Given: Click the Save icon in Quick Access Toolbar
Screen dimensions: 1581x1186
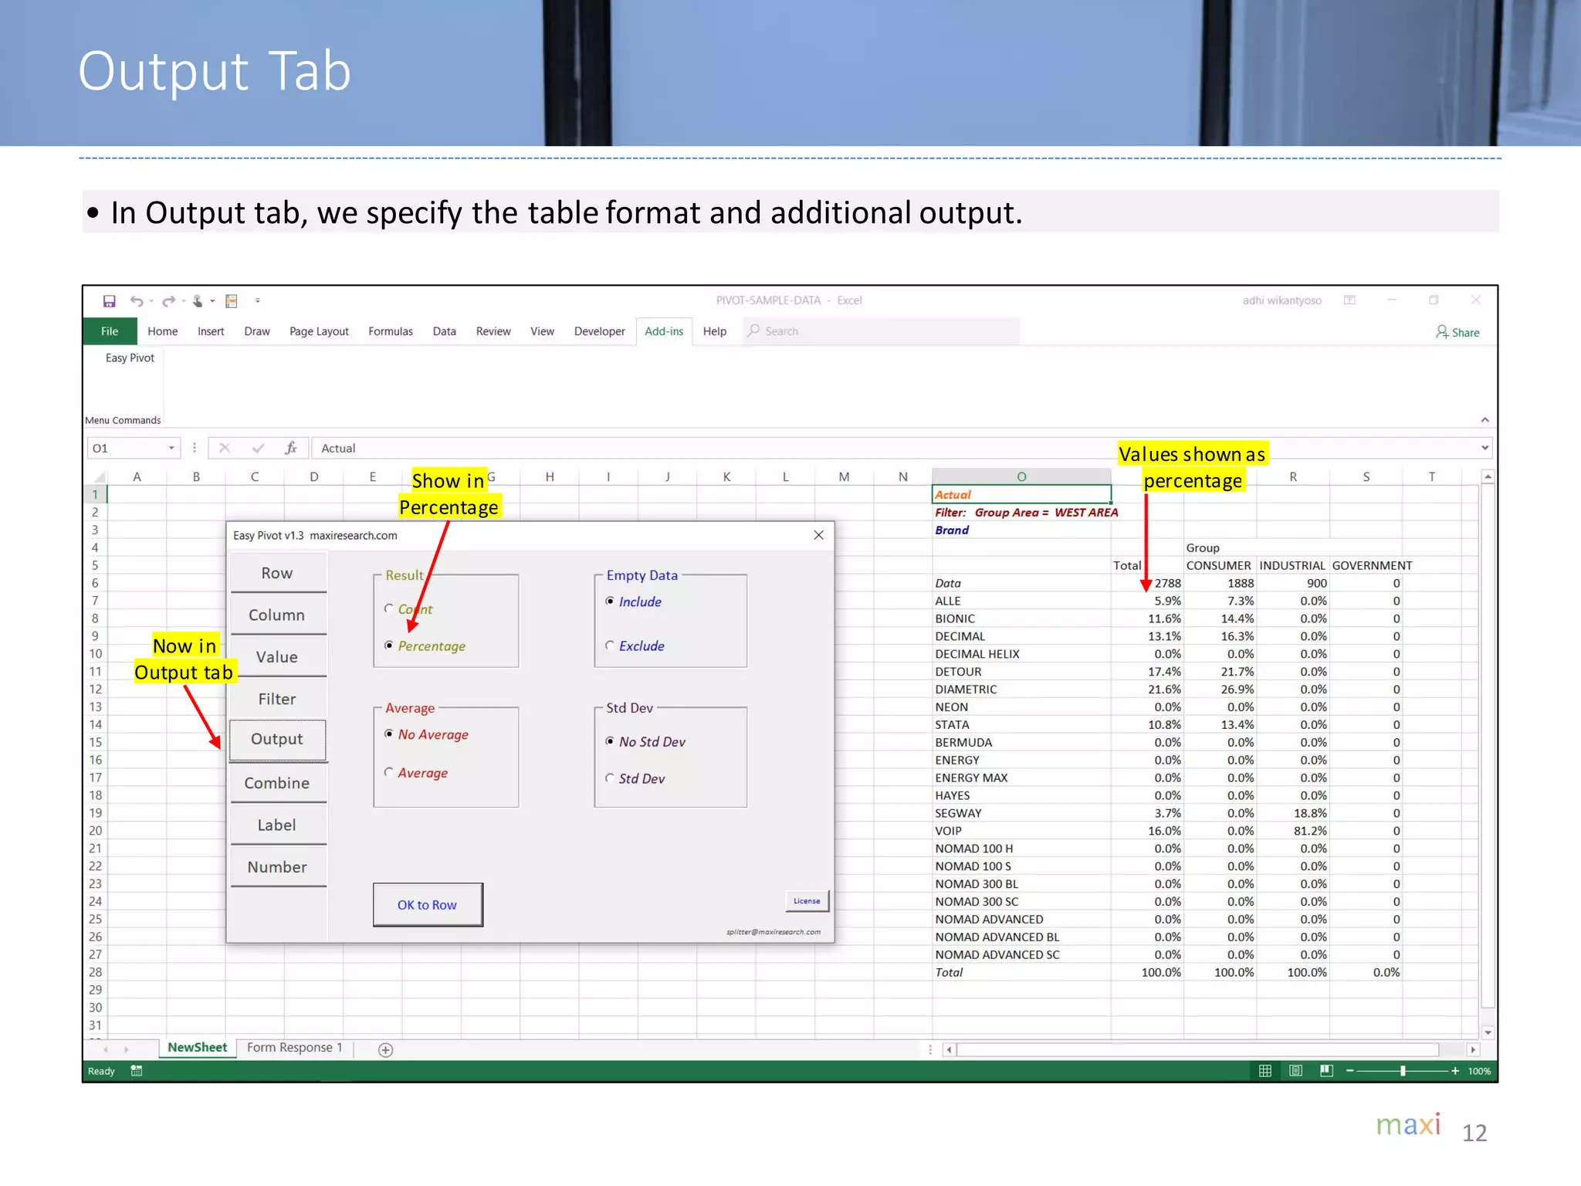Looking at the screenshot, I should [x=109, y=301].
